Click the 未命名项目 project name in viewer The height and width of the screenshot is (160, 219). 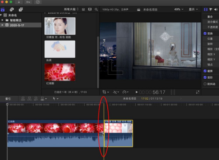(150, 10)
